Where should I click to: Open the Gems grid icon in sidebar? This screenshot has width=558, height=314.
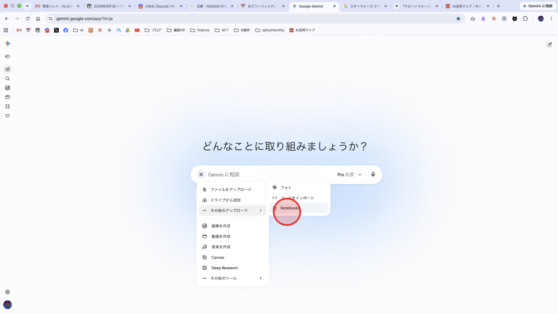click(x=8, y=106)
